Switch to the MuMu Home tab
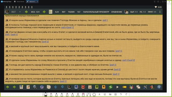 19,2
